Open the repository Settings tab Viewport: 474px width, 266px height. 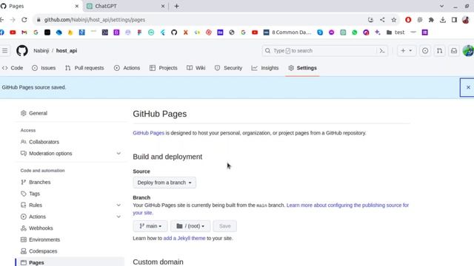302,68
